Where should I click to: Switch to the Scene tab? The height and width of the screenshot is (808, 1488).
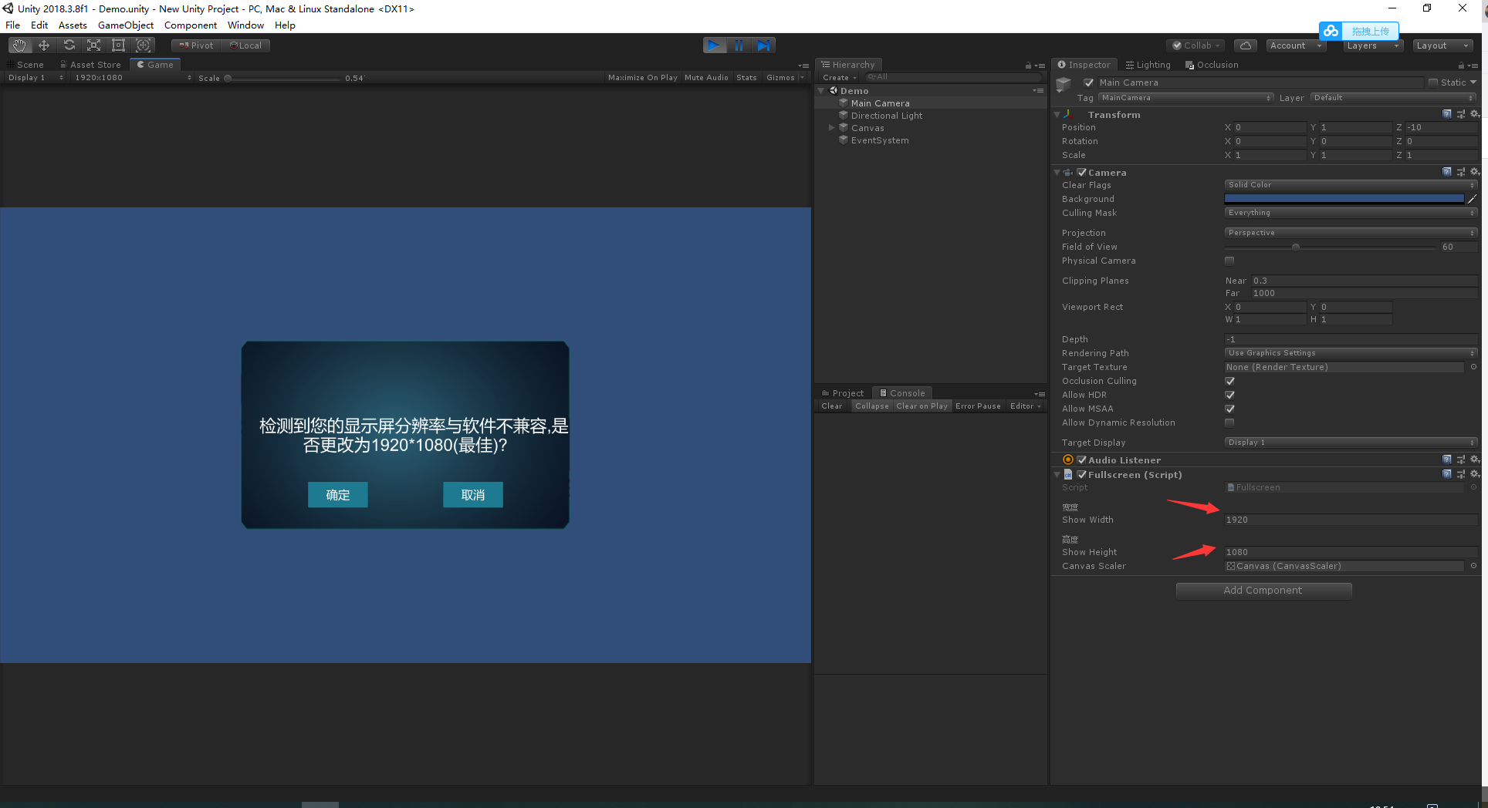click(28, 64)
